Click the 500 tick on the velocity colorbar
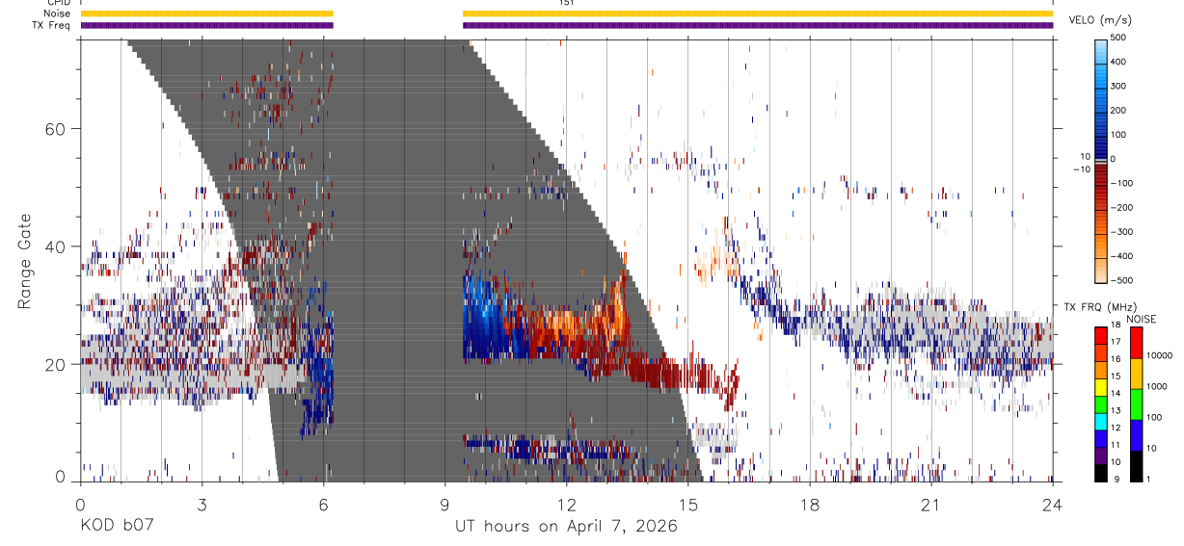The width and height of the screenshot is (1184, 546). point(1120,38)
